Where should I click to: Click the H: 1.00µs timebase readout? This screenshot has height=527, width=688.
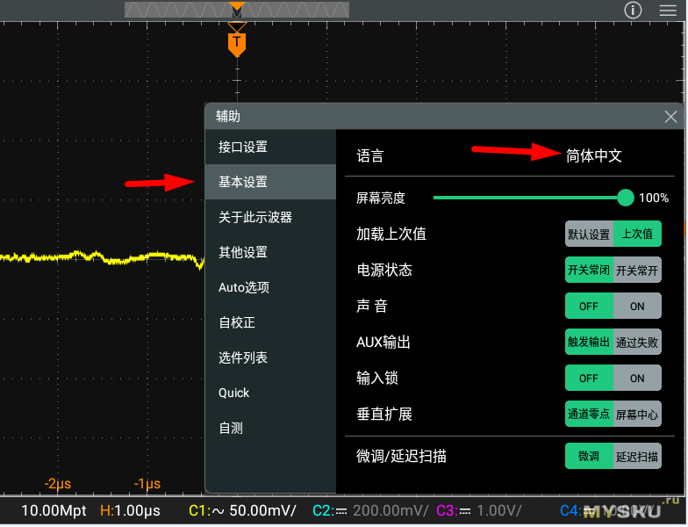pos(130,511)
